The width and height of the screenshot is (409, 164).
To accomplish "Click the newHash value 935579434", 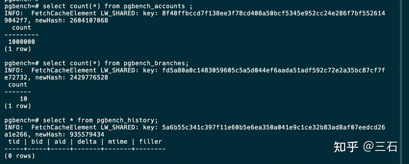I will click(87, 135).
